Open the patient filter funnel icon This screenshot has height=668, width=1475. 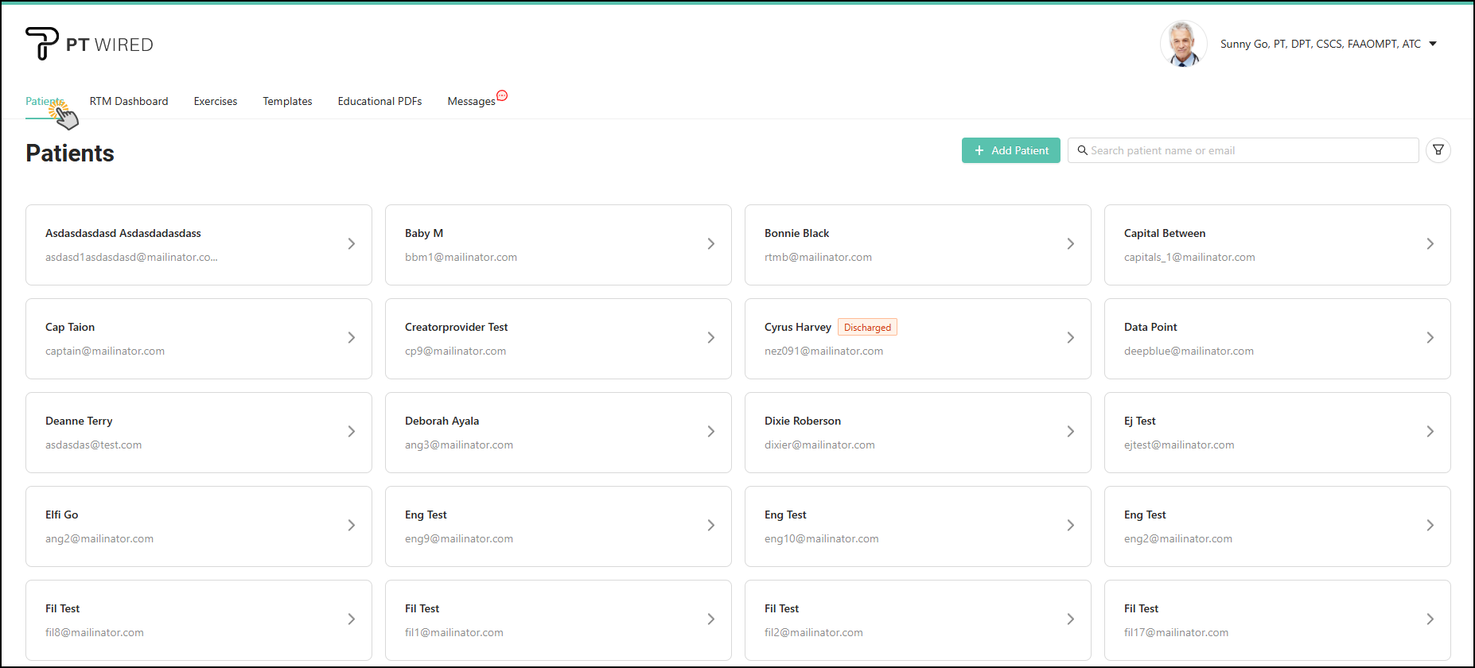(x=1438, y=150)
